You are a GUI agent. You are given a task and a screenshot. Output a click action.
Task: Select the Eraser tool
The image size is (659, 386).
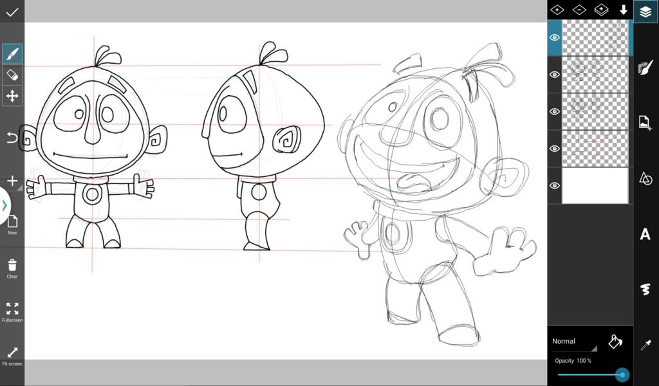[12, 75]
